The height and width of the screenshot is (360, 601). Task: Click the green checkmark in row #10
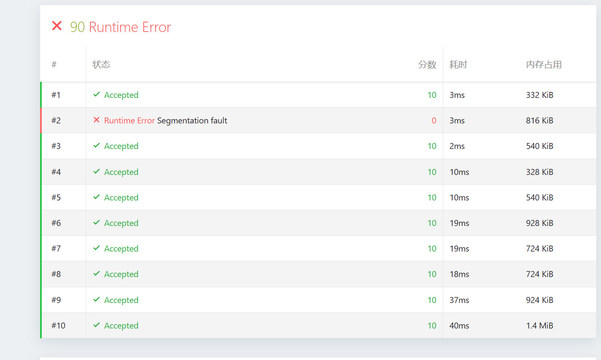point(97,325)
